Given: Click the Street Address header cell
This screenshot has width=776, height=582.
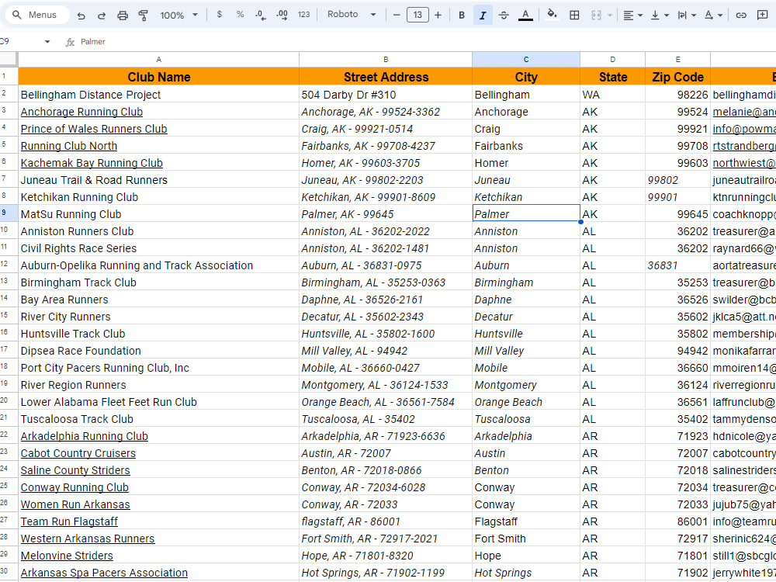Looking at the screenshot, I should tap(386, 77).
